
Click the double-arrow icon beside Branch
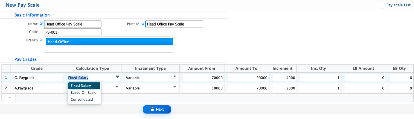click(41, 40)
